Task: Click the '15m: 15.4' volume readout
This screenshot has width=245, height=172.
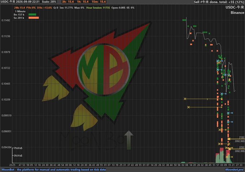Action: [99, 2]
